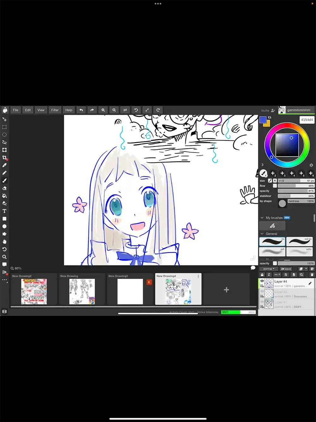Click the invite button

[268, 110]
